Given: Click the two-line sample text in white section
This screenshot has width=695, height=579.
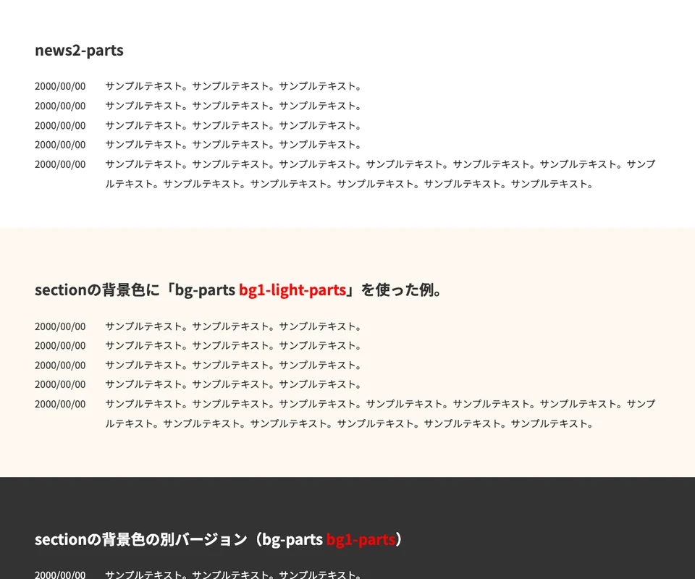Looking at the screenshot, I should (380, 174).
